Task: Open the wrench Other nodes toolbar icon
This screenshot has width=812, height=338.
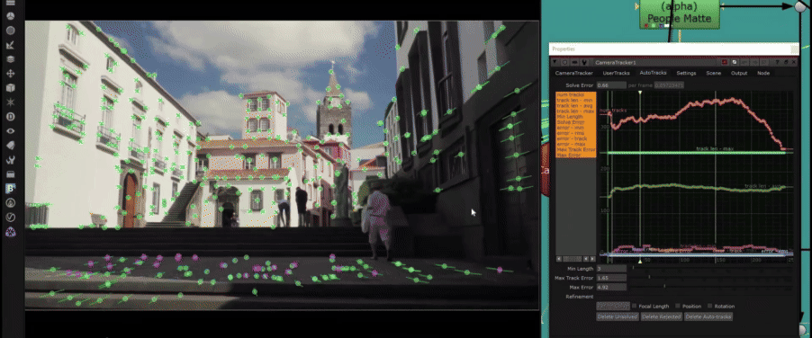Action: pos(10,160)
